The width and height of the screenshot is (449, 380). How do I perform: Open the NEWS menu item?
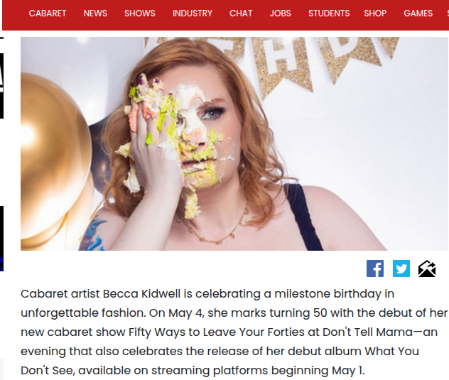[x=95, y=13]
